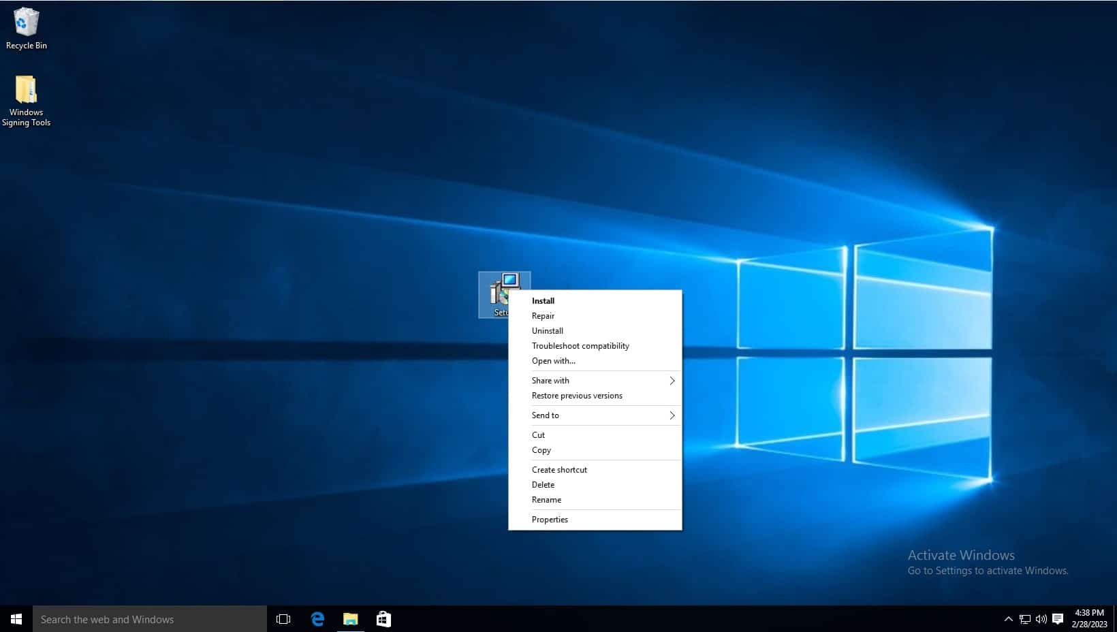The image size is (1117, 632).
Task: Click the Windows Start button
Action: click(x=16, y=619)
